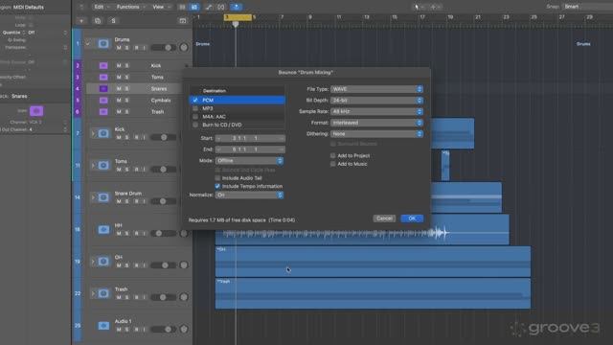Click the purple Kick VCA track icon
Screen dimensions: 613x345
click(103, 66)
